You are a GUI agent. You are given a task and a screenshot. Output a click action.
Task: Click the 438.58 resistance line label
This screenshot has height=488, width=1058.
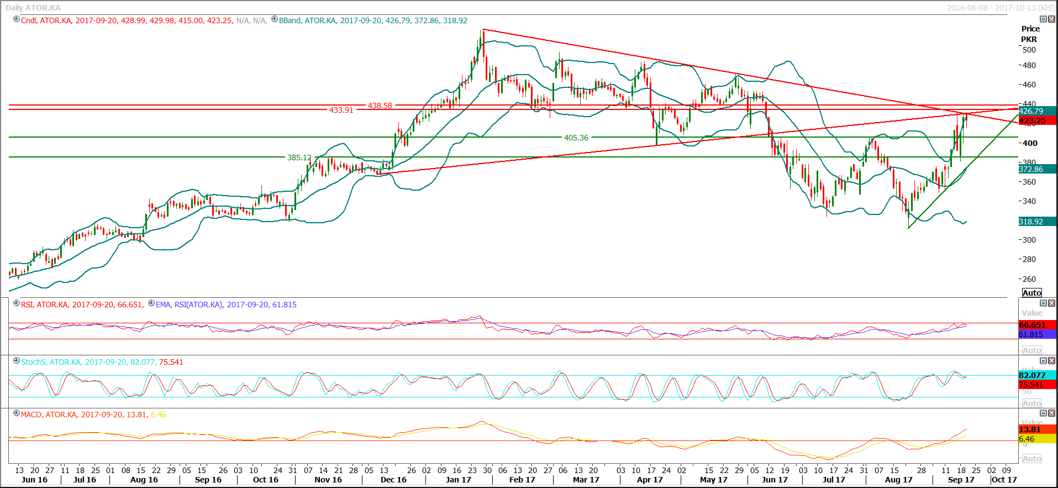380,106
